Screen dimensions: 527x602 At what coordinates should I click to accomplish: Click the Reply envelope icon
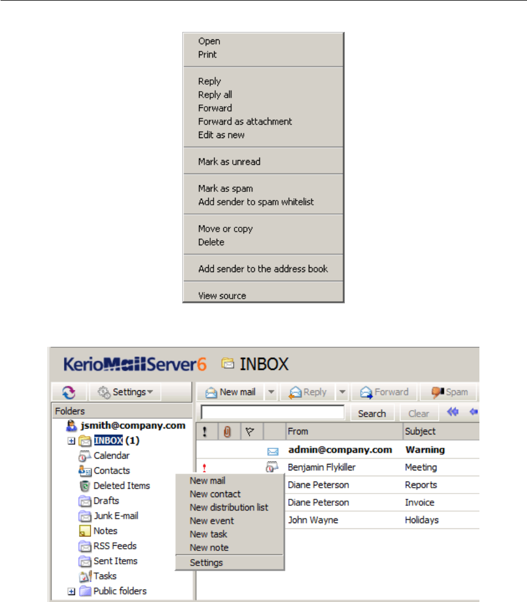coord(295,393)
